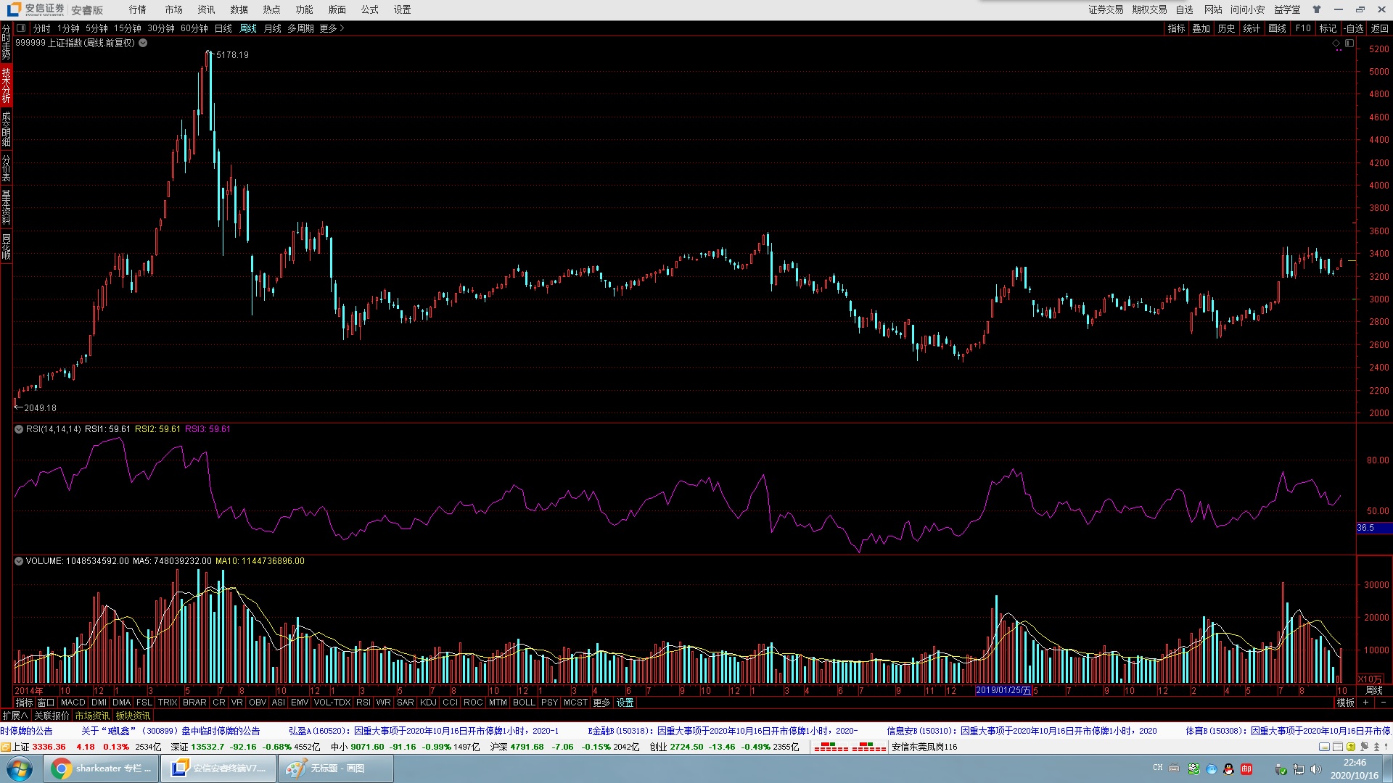Collapse the RSI indicator panel toggle
Viewport: 1393px width, 783px height.
[19, 429]
